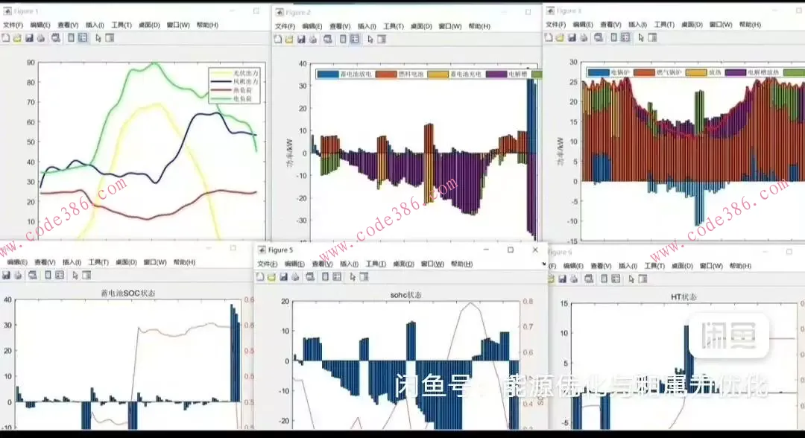Minimize the Figure 5 window

pyautogui.click(x=486, y=250)
